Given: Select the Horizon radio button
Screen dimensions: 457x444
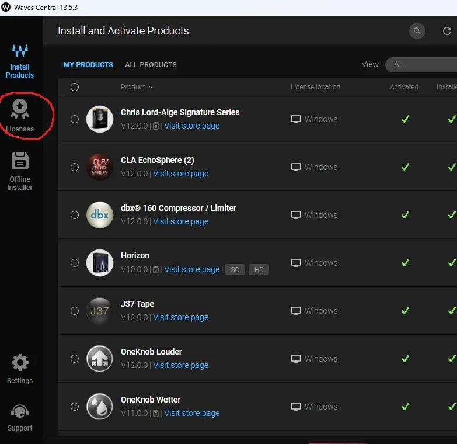Looking at the screenshot, I should 75,263.
